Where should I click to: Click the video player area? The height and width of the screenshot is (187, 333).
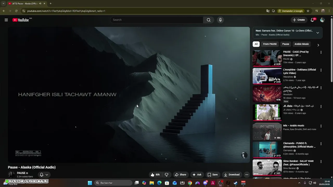[129, 95]
